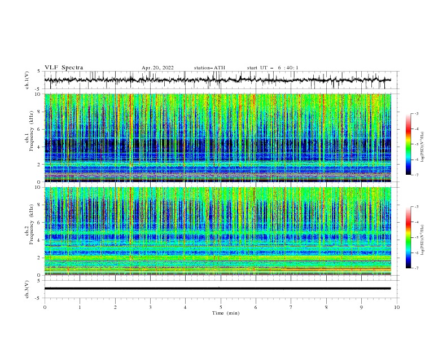The height and width of the screenshot is (345, 447).
Task: Select the date text "Apr. 20, 2022"
Action: (x=157, y=68)
